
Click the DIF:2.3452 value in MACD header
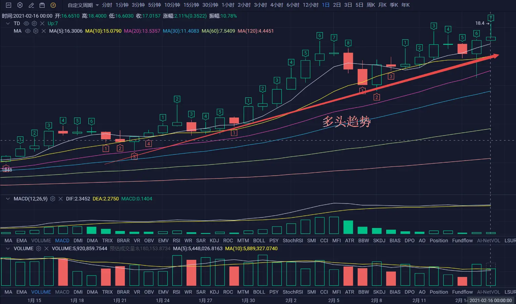coord(78,199)
